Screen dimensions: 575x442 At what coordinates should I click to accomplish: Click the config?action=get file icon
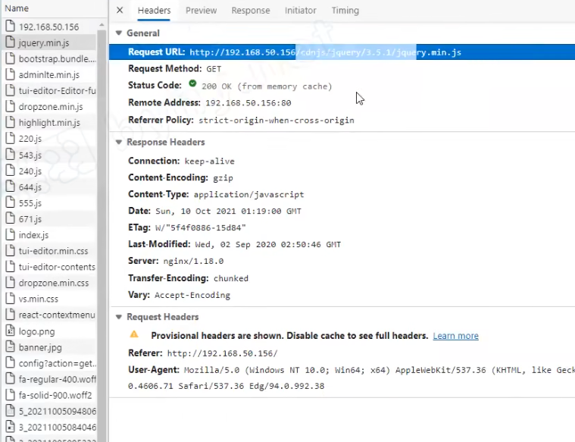click(11, 363)
